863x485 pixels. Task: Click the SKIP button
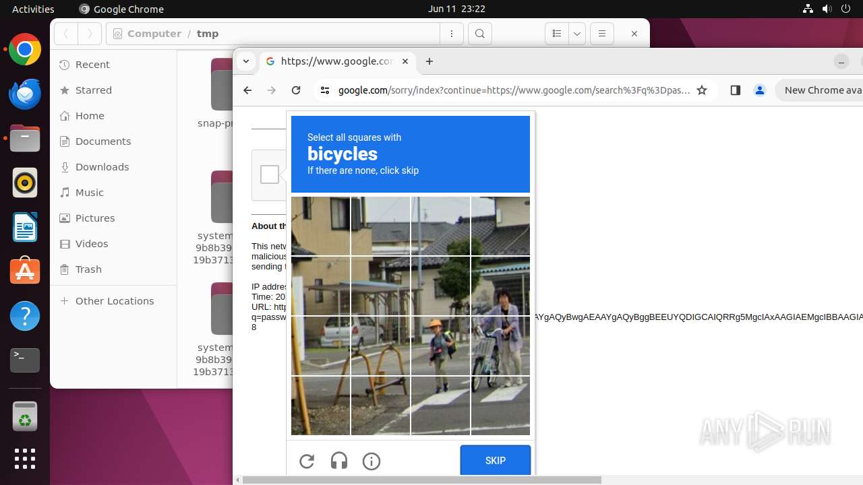[x=496, y=461]
